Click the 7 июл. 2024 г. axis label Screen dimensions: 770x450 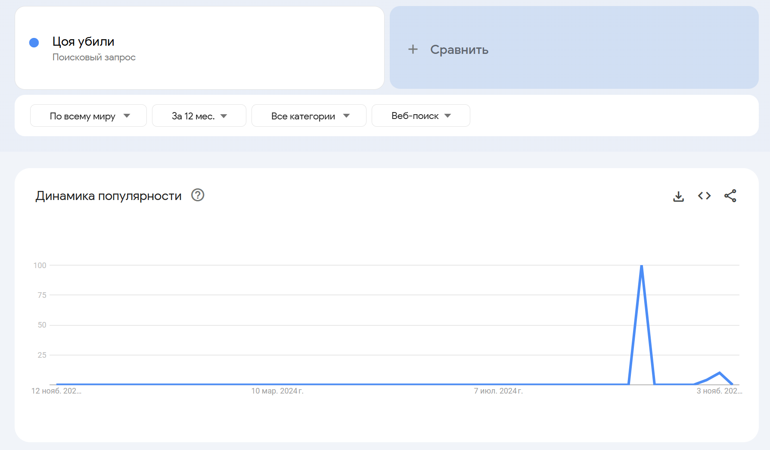point(498,391)
